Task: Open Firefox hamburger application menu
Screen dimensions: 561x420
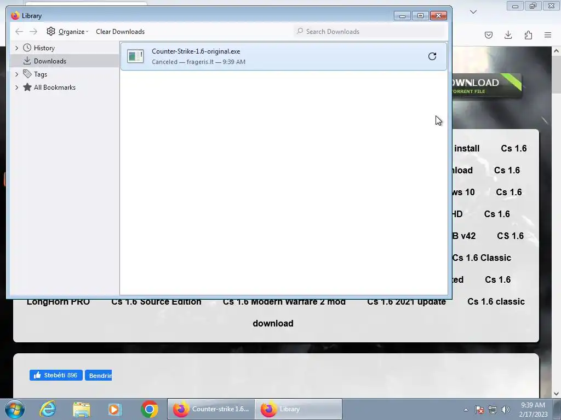Action: pyautogui.click(x=548, y=35)
